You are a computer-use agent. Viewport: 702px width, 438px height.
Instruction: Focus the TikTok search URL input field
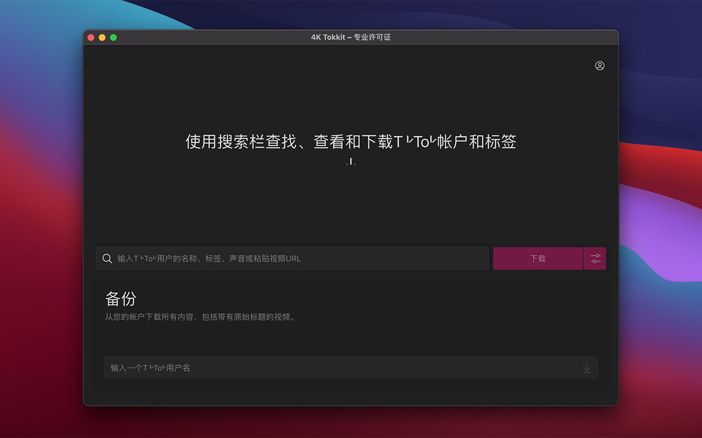292,258
